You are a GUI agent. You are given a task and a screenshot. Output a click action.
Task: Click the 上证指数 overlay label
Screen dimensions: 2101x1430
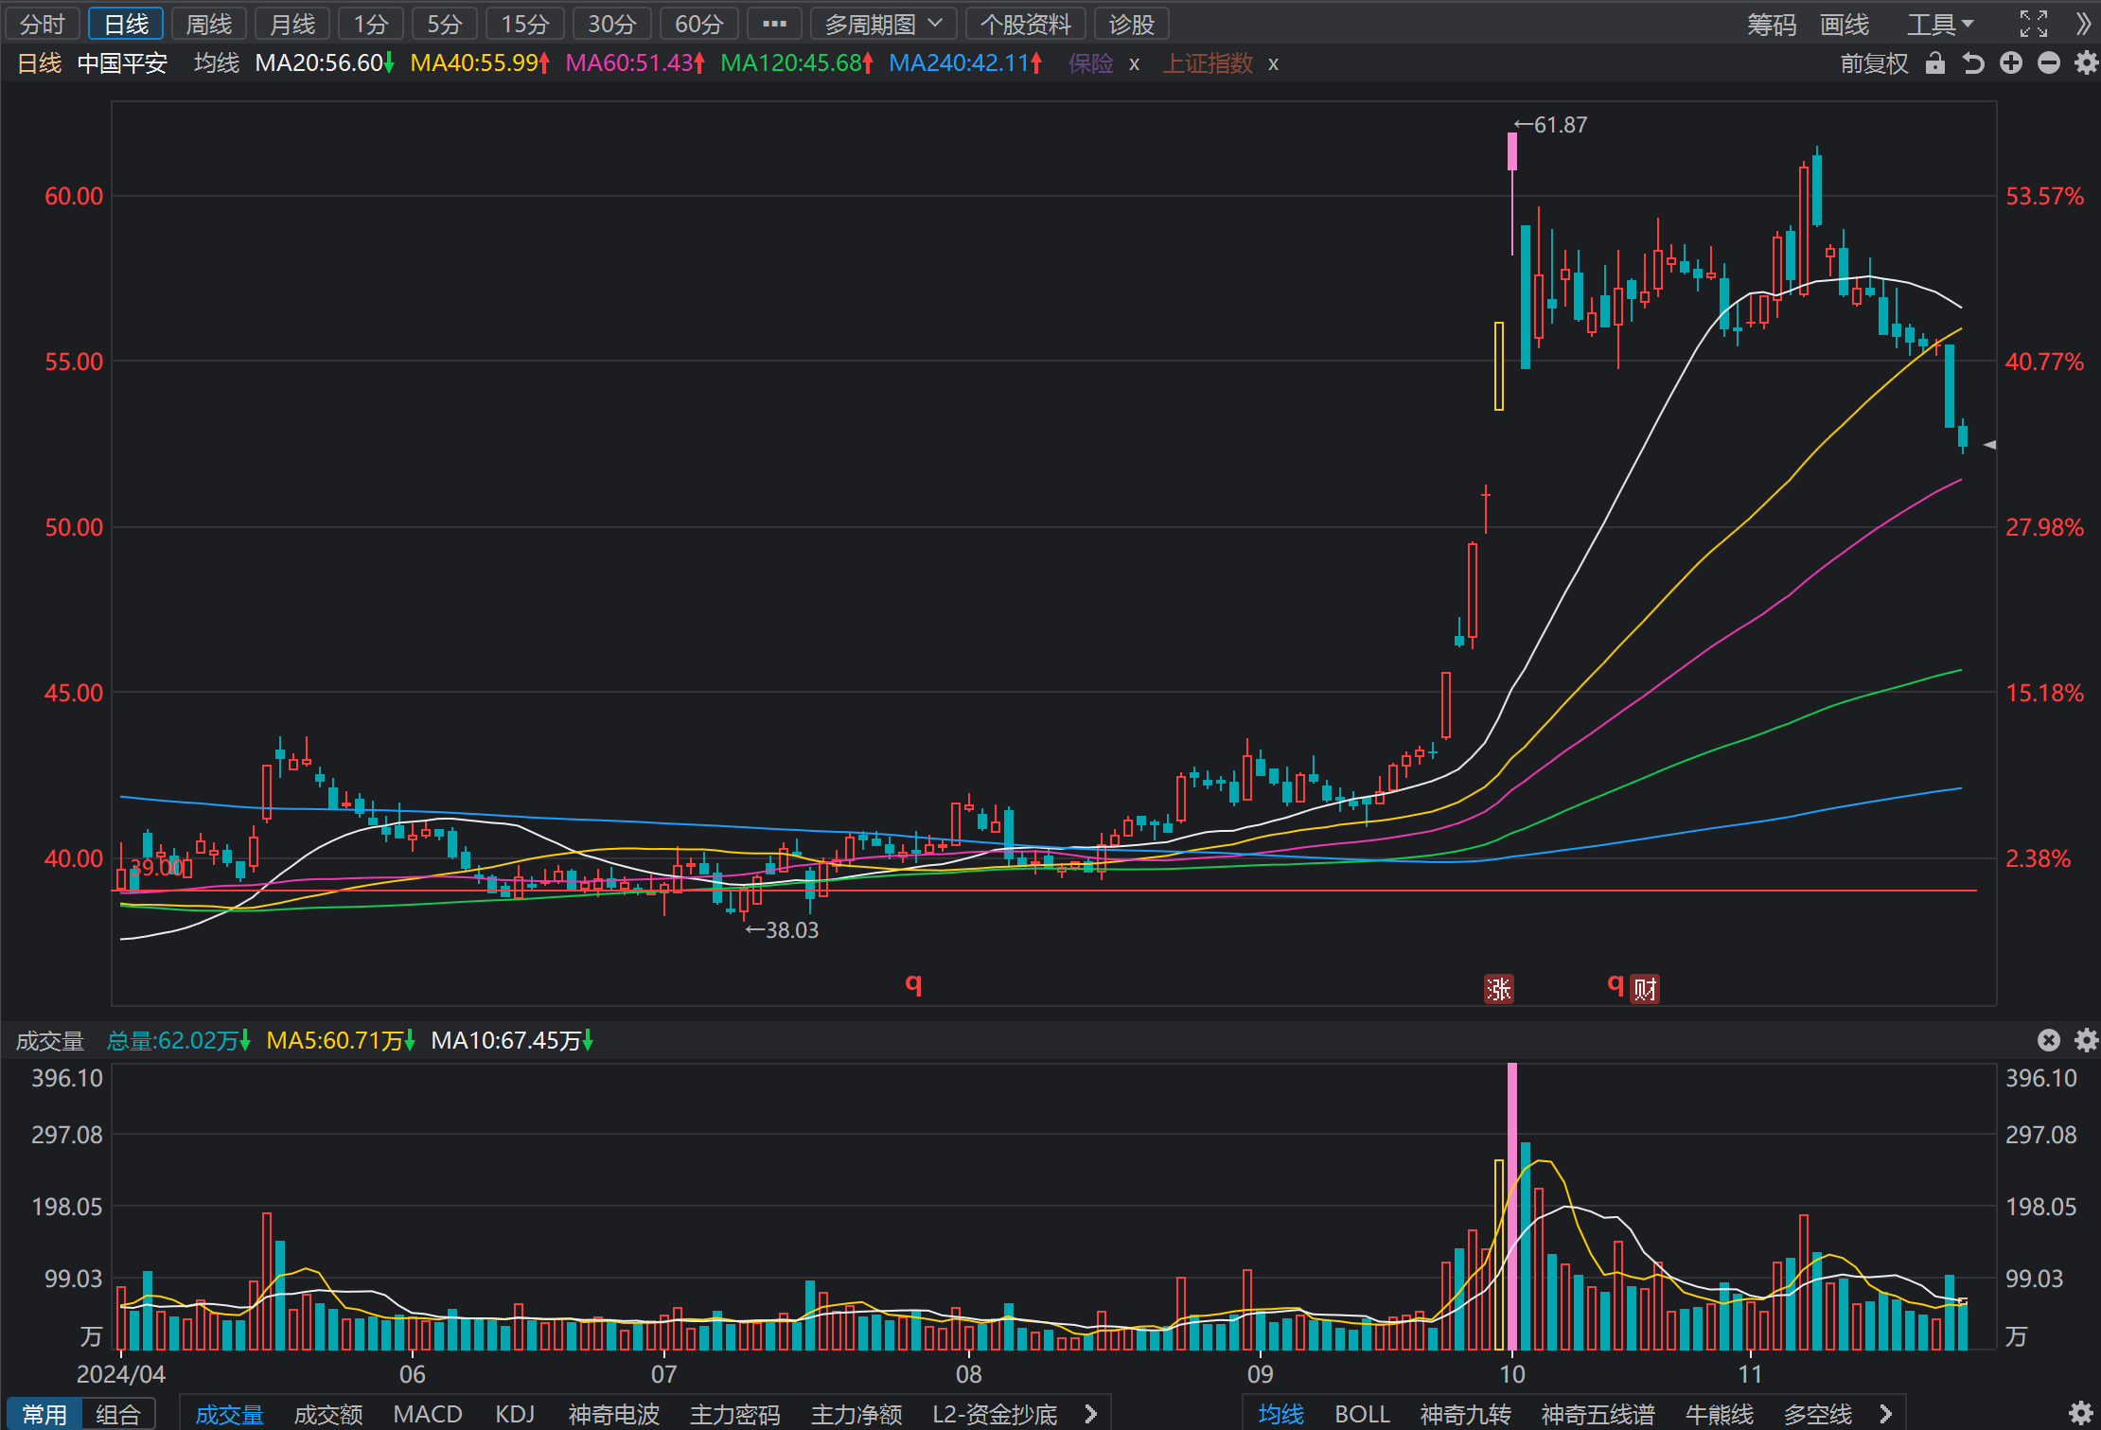tap(1208, 63)
